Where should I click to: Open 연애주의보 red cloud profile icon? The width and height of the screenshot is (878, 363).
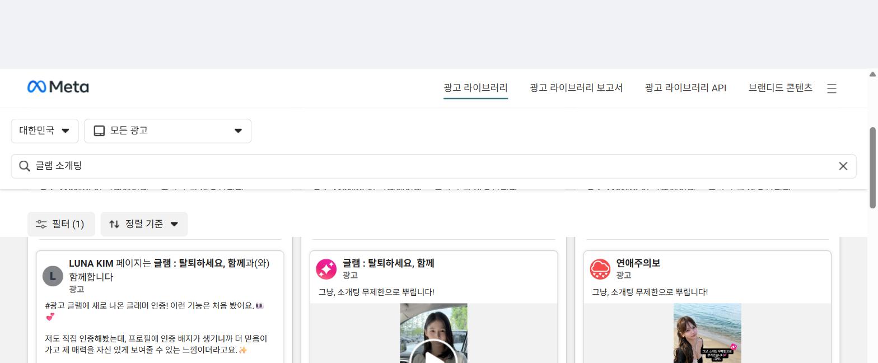click(x=600, y=269)
